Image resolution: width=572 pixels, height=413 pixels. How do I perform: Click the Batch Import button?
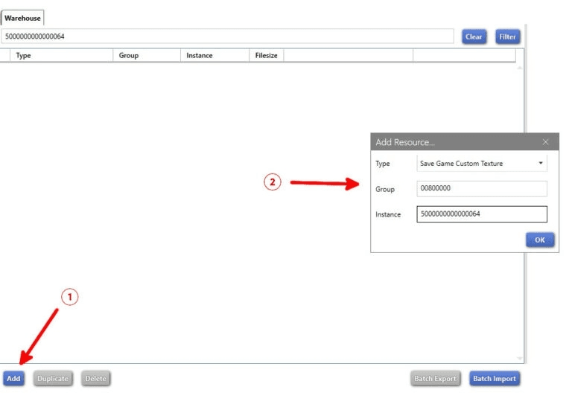pyautogui.click(x=495, y=379)
